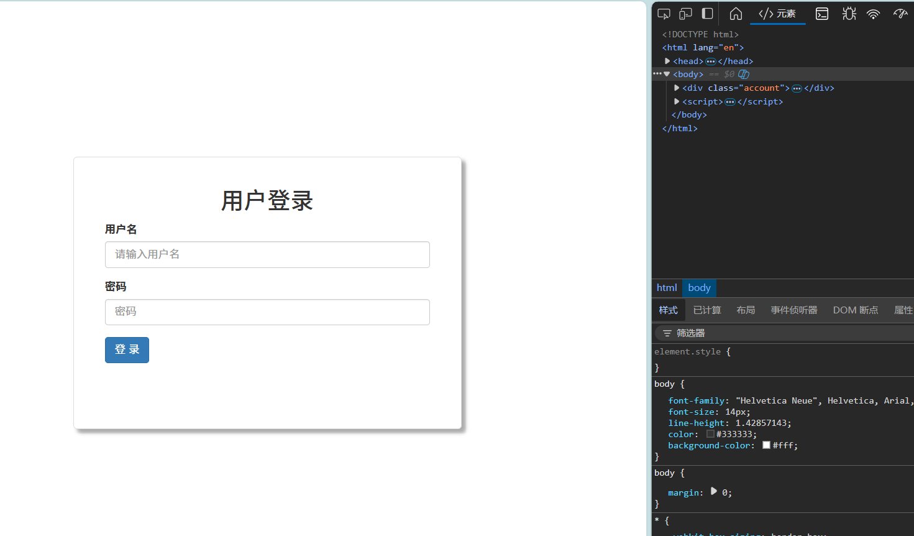Open the Network panel wifi icon
The height and width of the screenshot is (536, 914).
click(874, 14)
